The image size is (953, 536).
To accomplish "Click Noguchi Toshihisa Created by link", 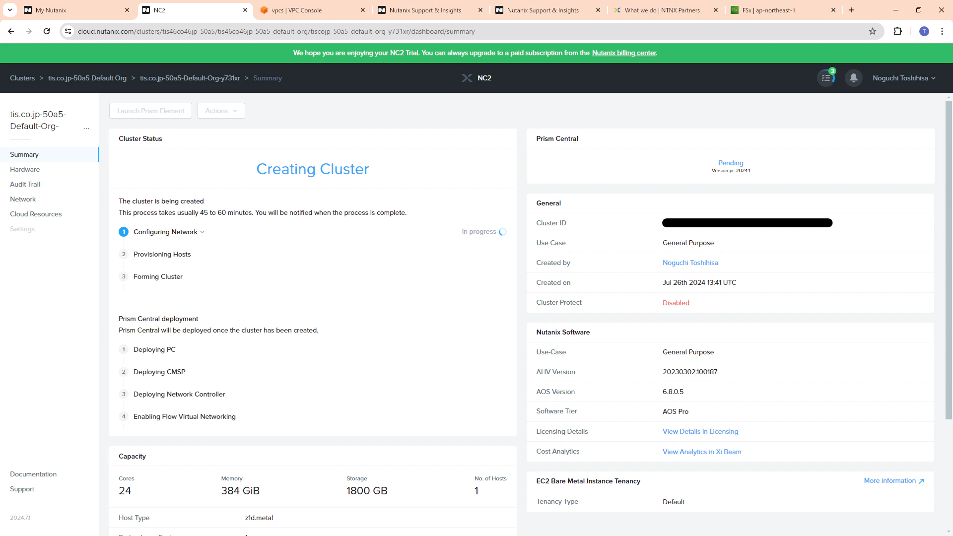I will pyautogui.click(x=690, y=263).
